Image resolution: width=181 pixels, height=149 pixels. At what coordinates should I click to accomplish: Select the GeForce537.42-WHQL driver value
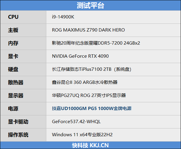click(x=76, y=122)
